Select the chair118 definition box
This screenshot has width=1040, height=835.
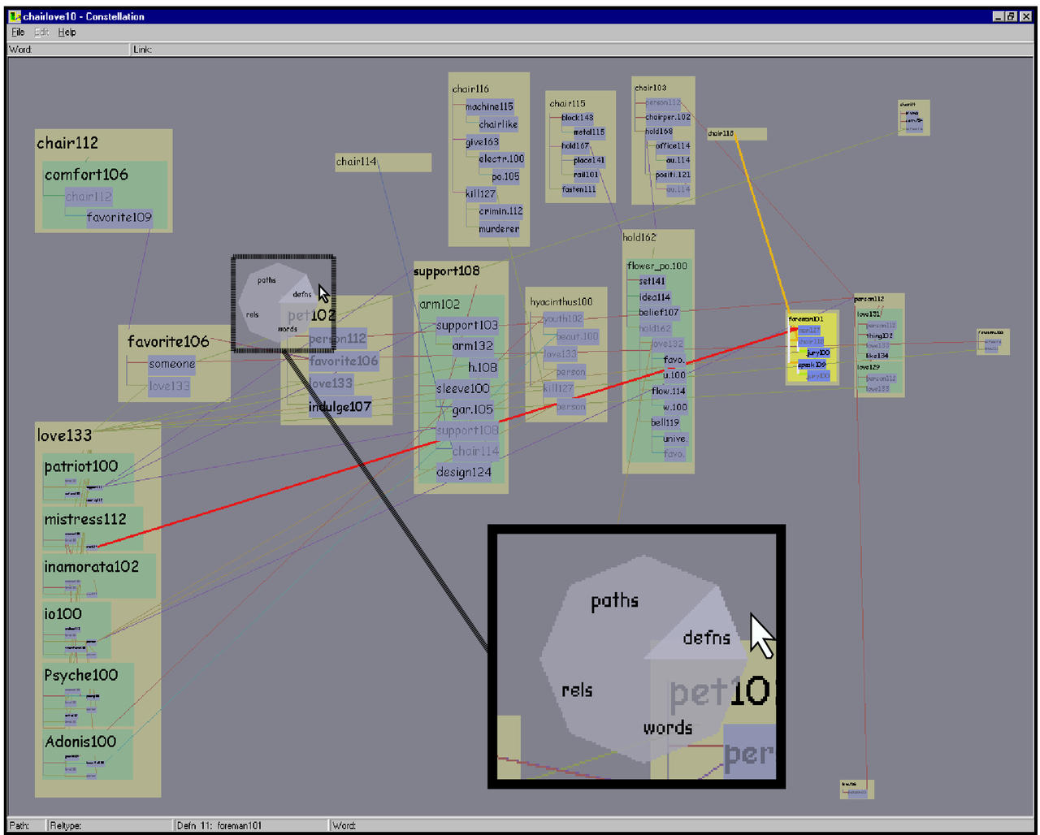click(736, 134)
